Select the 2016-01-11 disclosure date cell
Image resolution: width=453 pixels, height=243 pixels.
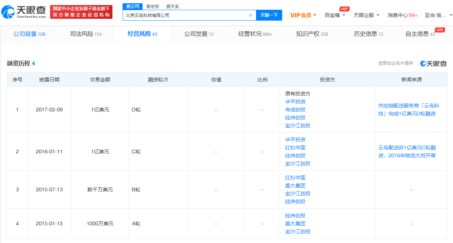click(x=49, y=152)
